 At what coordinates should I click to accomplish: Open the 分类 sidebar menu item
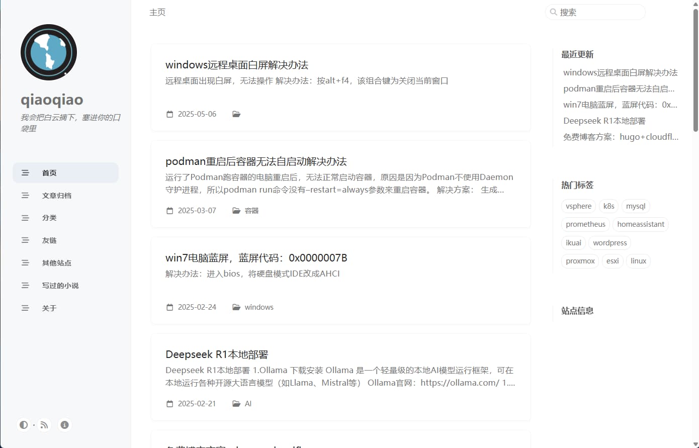49,218
